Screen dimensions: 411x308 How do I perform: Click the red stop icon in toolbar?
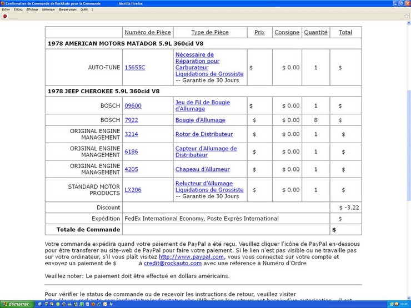point(4,16)
